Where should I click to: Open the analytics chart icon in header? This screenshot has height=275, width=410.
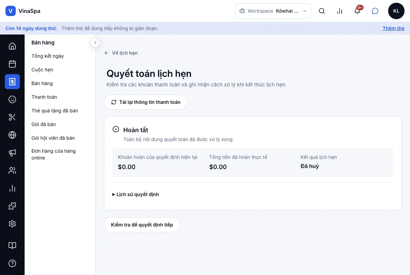click(340, 11)
